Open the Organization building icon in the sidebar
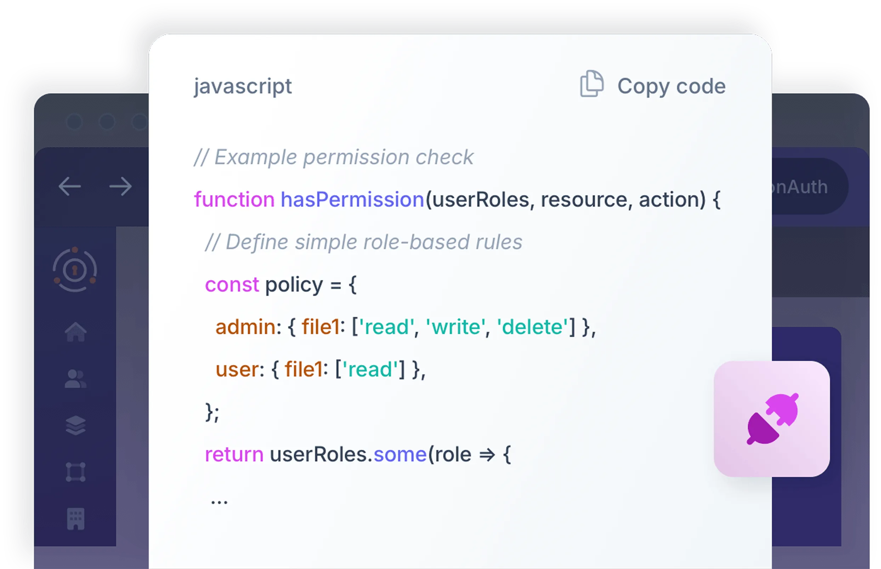This screenshot has height=569, width=881. tap(75, 519)
